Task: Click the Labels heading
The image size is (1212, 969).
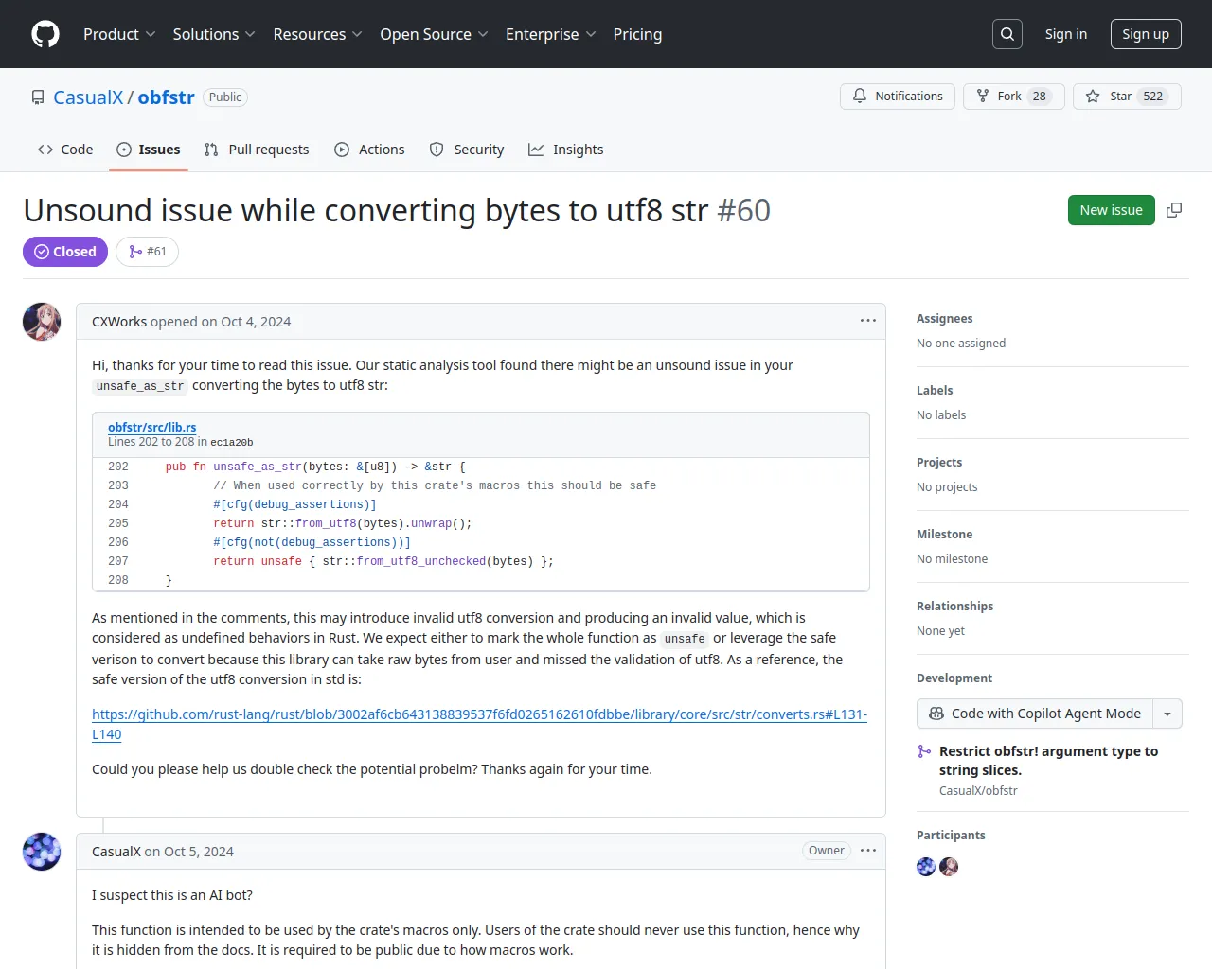Action: pos(935,391)
